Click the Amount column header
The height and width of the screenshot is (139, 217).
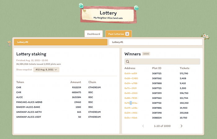tap(76, 82)
